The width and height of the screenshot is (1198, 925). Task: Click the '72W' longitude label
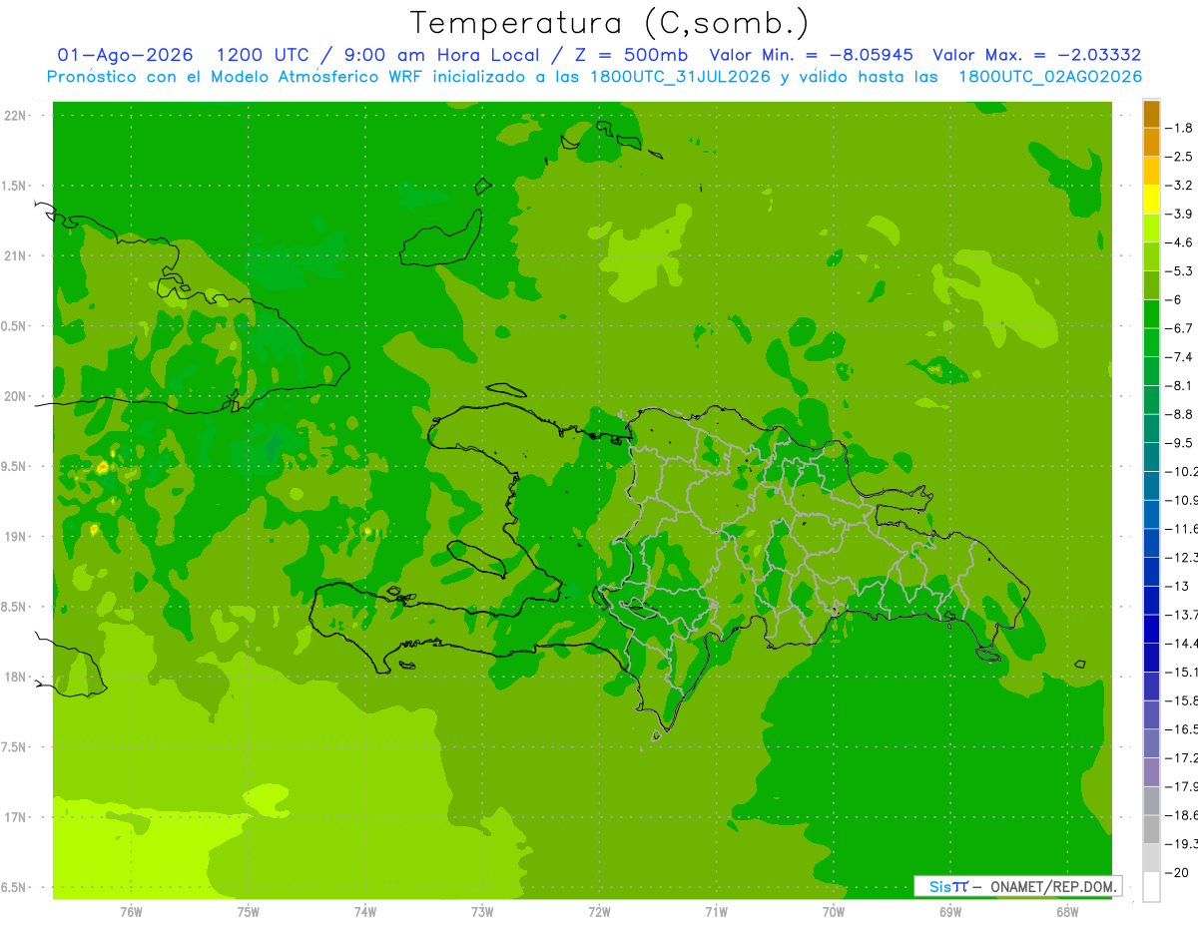click(599, 912)
